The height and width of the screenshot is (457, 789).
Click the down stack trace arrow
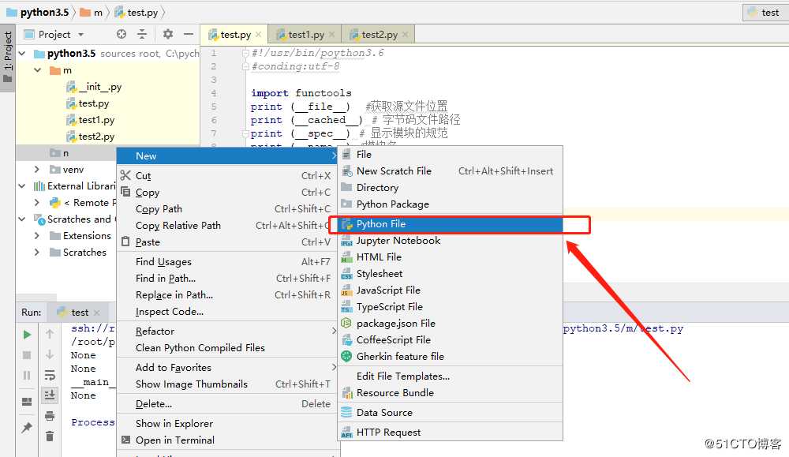point(50,354)
